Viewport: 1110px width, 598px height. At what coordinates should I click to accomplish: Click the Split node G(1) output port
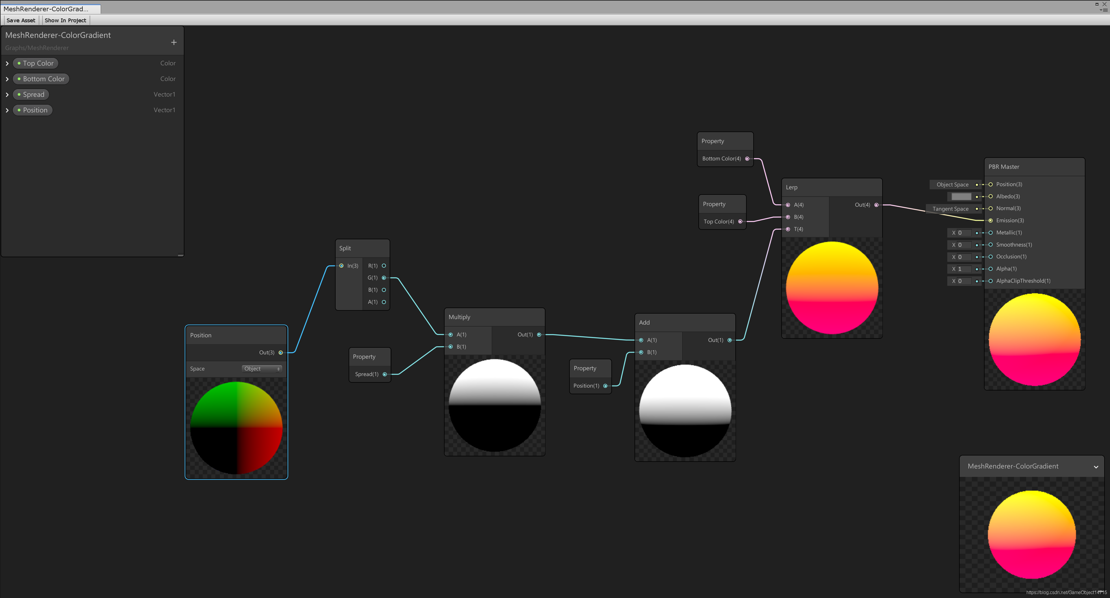pos(384,278)
